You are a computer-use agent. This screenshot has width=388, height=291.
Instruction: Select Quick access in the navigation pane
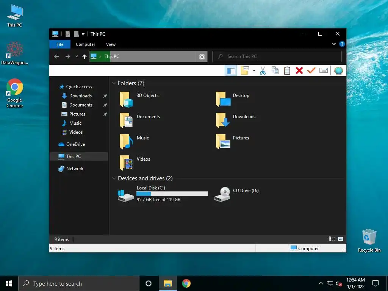(x=79, y=87)
